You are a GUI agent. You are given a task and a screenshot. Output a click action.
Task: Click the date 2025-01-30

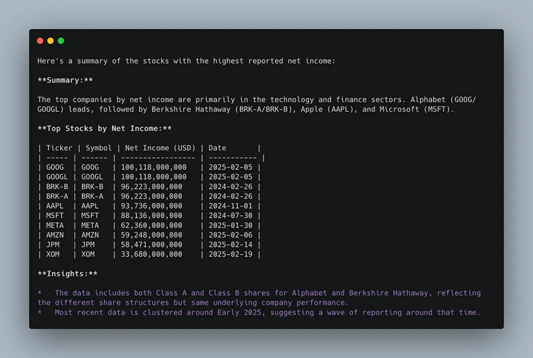coord(231,226)
